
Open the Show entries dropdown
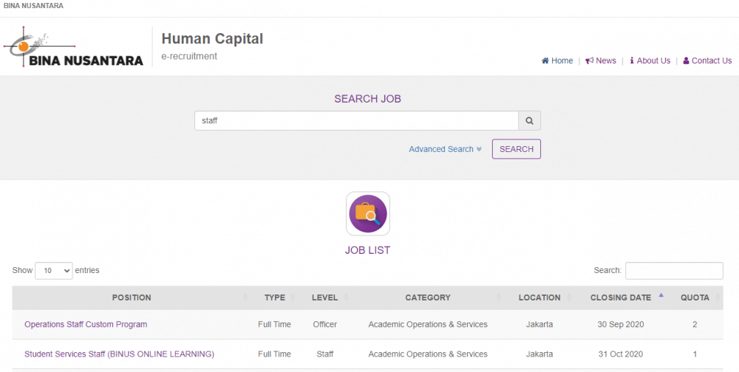pos(53,271)
